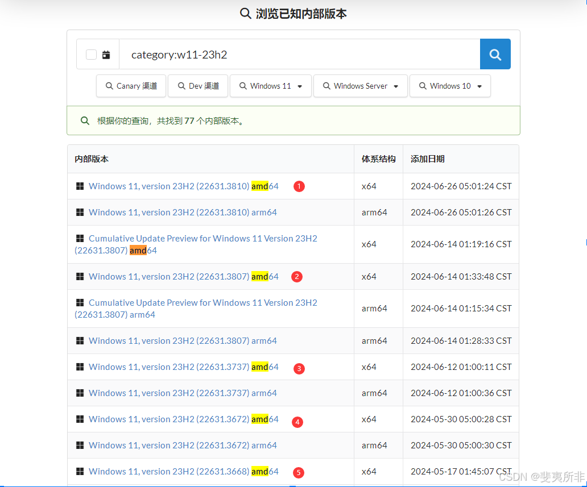Viewport: 587px width, 487px height.
Task: Click Windows logo beside version 23H2 (22631.3807) amd64
Action: [x=80, y=276]
